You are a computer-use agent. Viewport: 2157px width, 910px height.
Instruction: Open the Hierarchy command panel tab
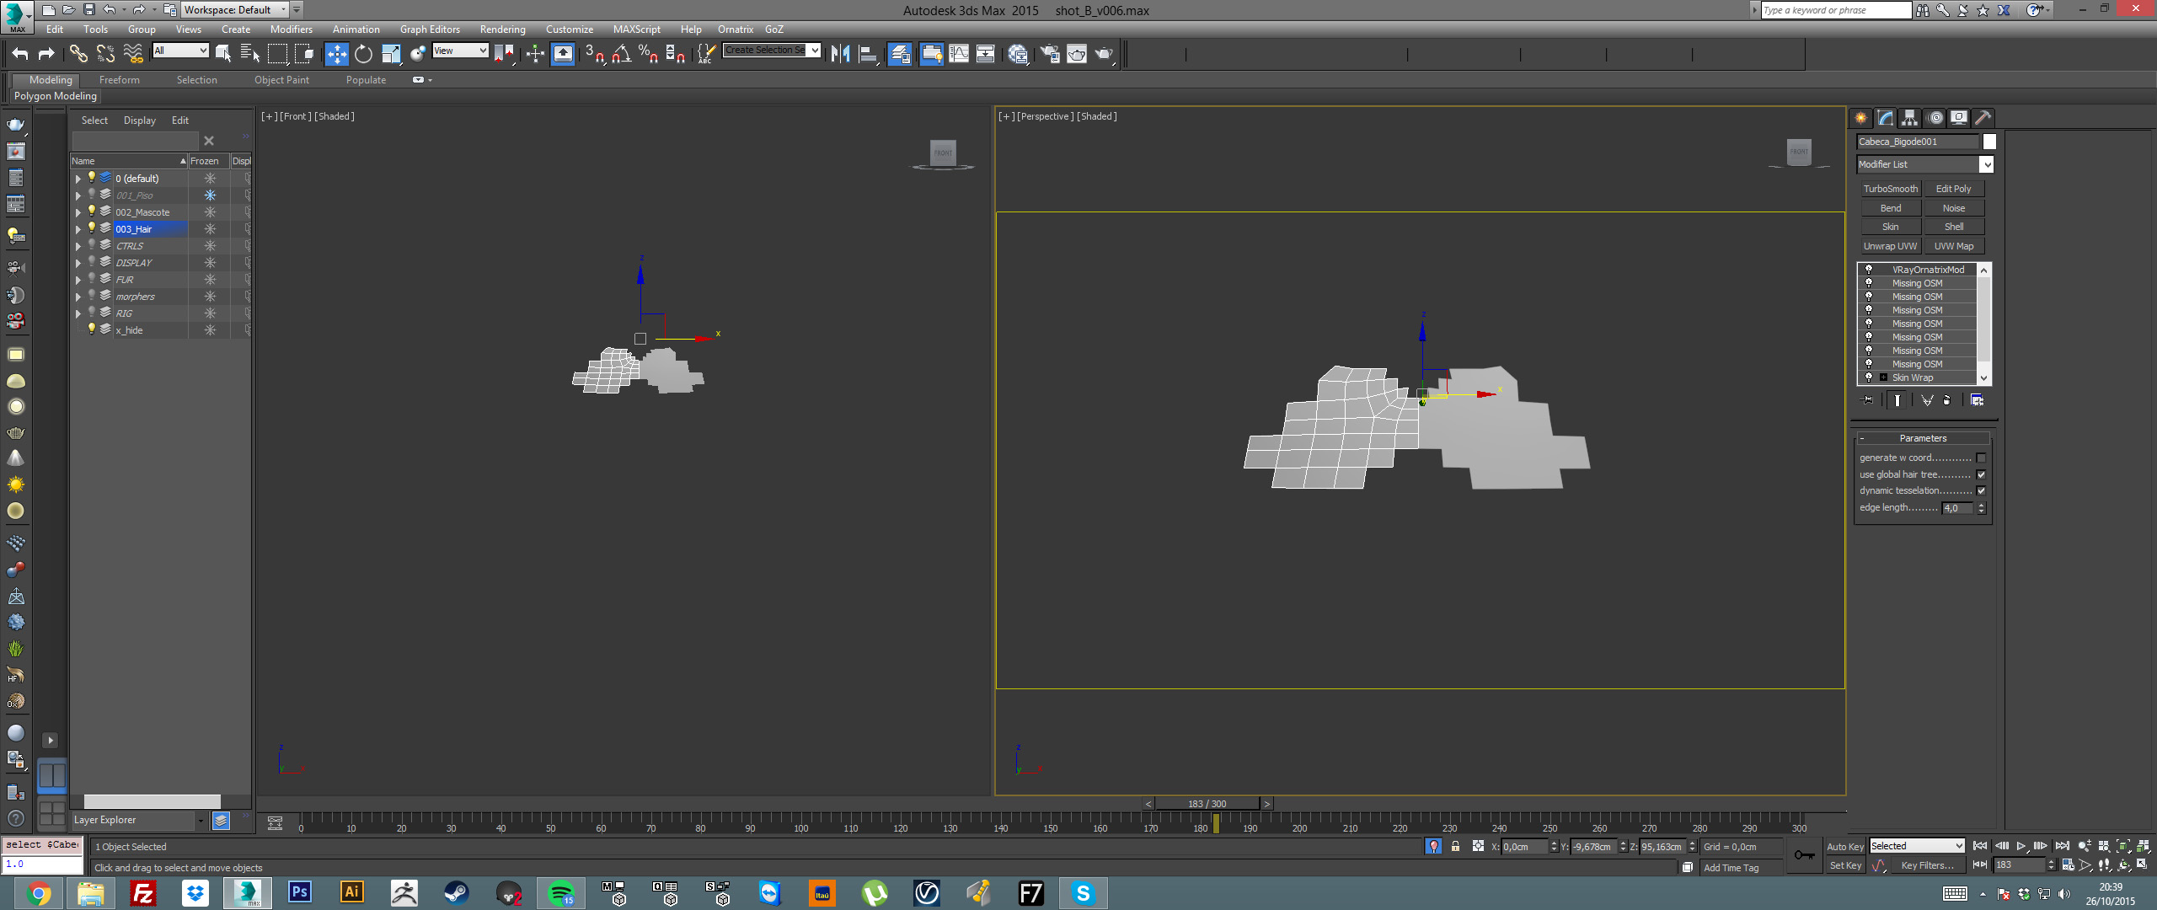[1909, 118]
